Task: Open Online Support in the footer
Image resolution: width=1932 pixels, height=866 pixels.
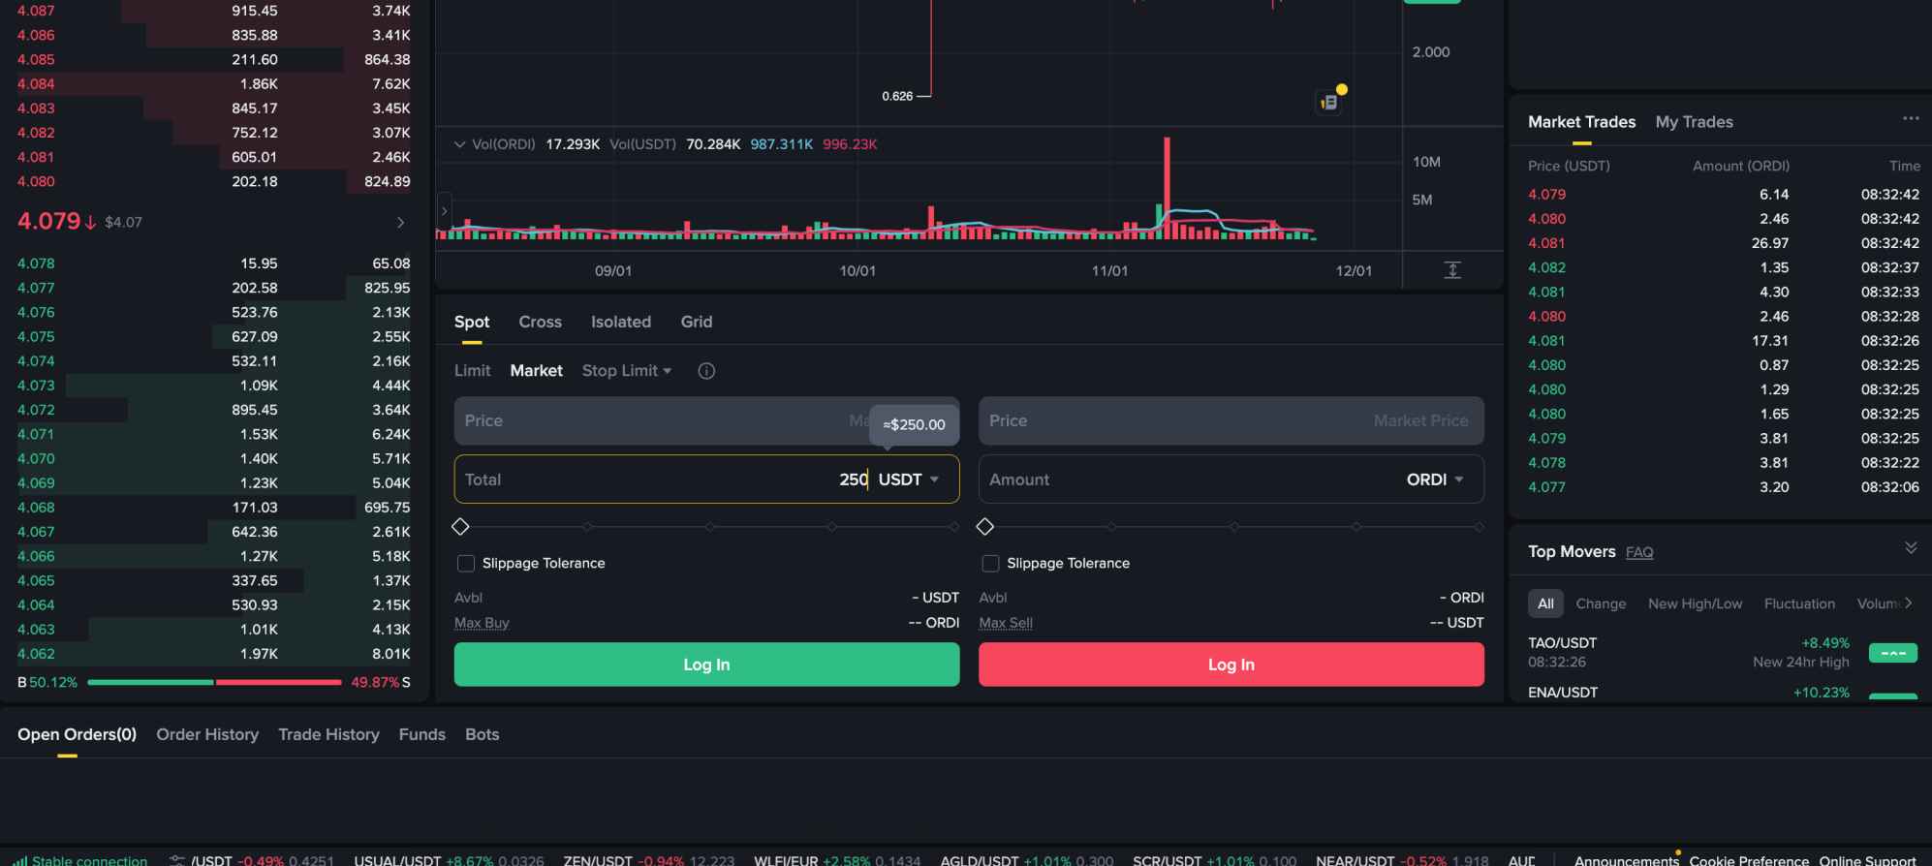Action: pyautogui.click(x=1867, y=860)
